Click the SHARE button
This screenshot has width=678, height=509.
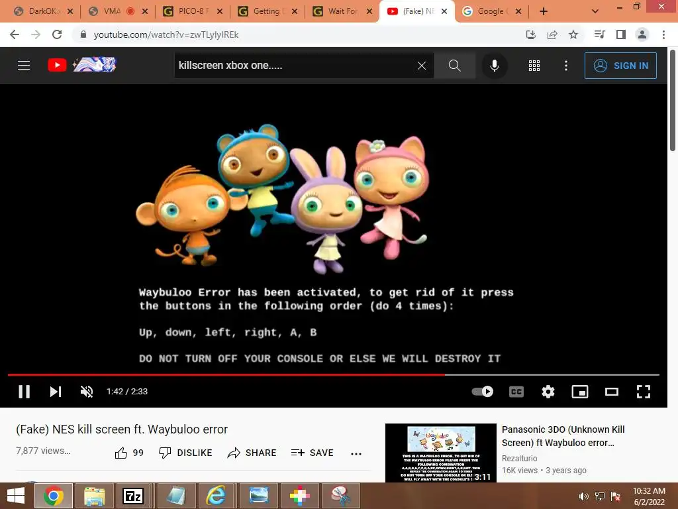[x=252, y=453]
